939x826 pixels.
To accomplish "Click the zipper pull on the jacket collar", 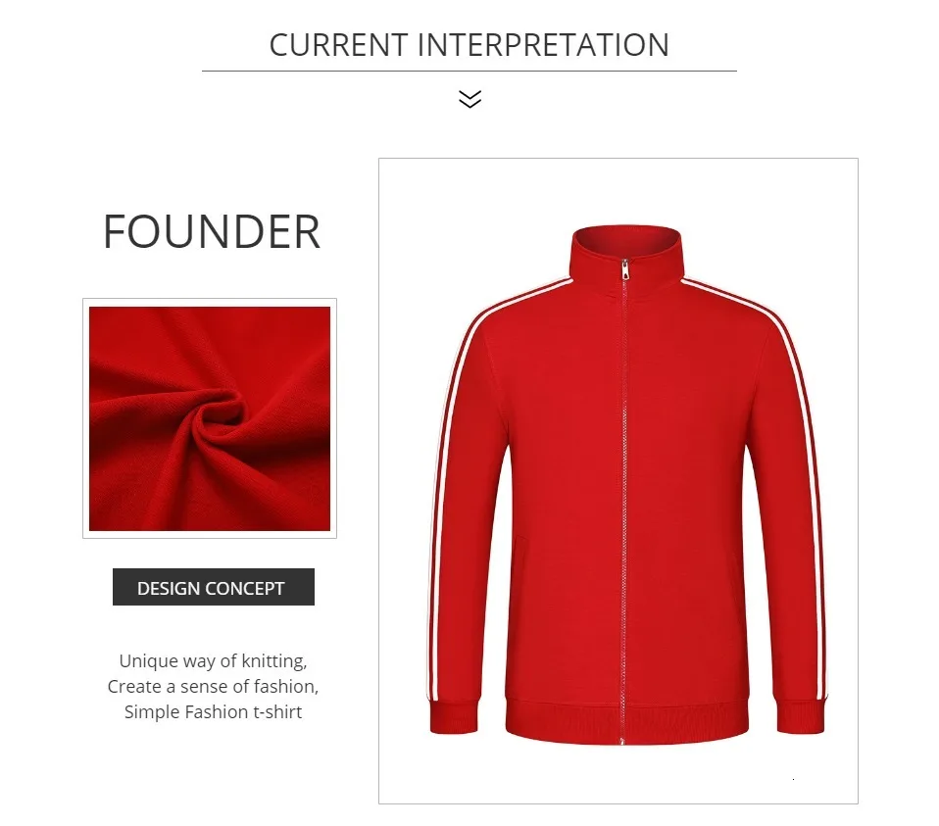I will 624,269.
